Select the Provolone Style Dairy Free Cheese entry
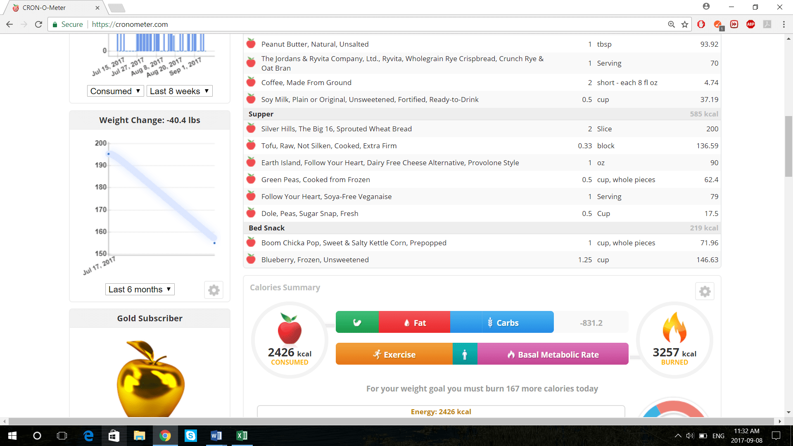The width and height of the screenshot is (793, 446). point(482,163)
